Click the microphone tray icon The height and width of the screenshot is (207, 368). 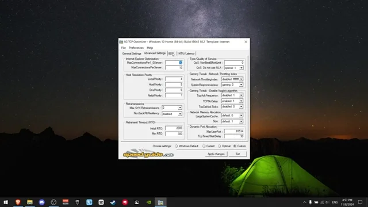(x=310, y=202)
